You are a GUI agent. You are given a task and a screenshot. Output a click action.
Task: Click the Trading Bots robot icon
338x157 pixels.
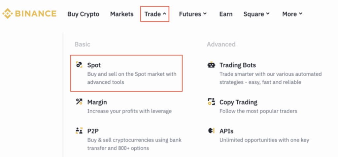click(x=211, y=65)
